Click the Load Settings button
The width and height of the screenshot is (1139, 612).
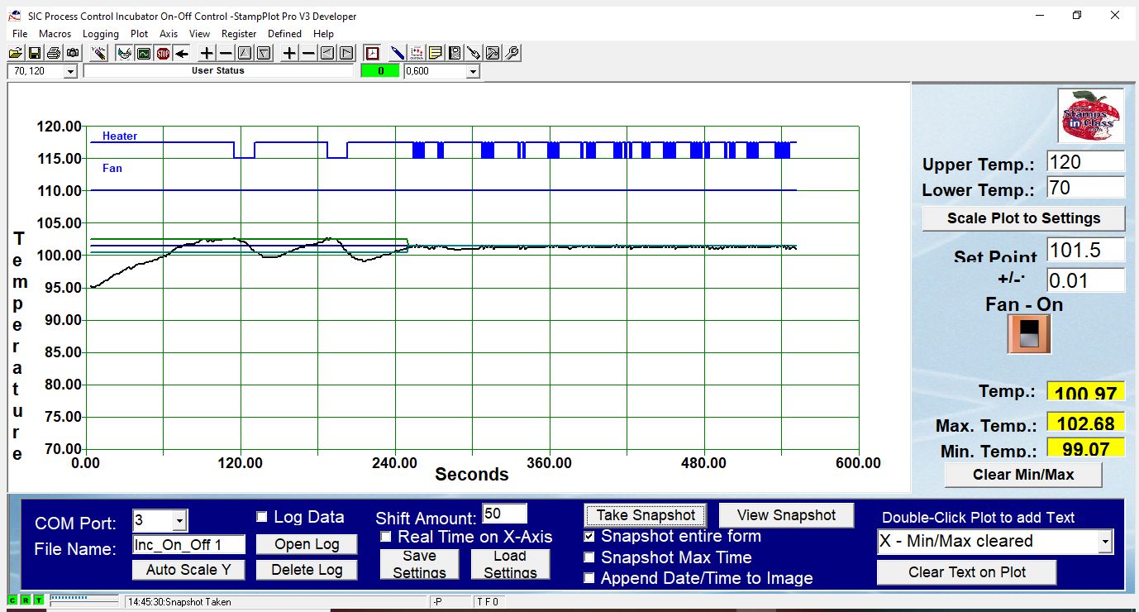click(510, 564)
